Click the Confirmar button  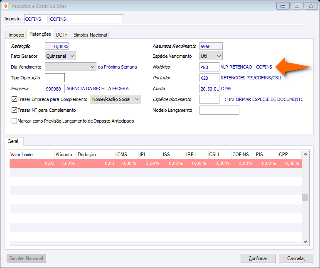tap(258, 258)
